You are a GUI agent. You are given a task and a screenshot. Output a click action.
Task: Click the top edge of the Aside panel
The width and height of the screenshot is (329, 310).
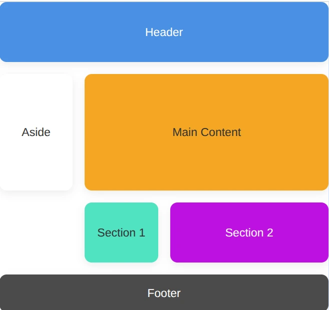coord(36,75)
